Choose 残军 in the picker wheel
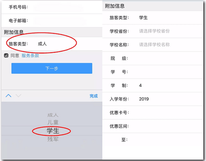The width and height of the screenshot is (206, 161). click(x=53, y=139)
